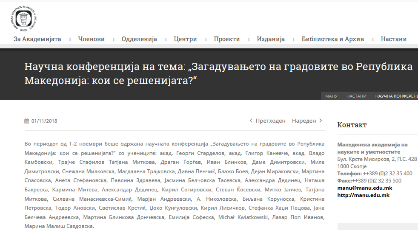Click the Нареден link

pos(304,121)
